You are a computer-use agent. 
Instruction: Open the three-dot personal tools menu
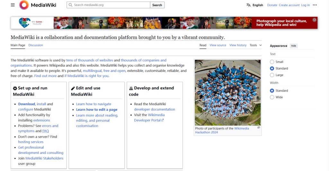pos(315,5)
